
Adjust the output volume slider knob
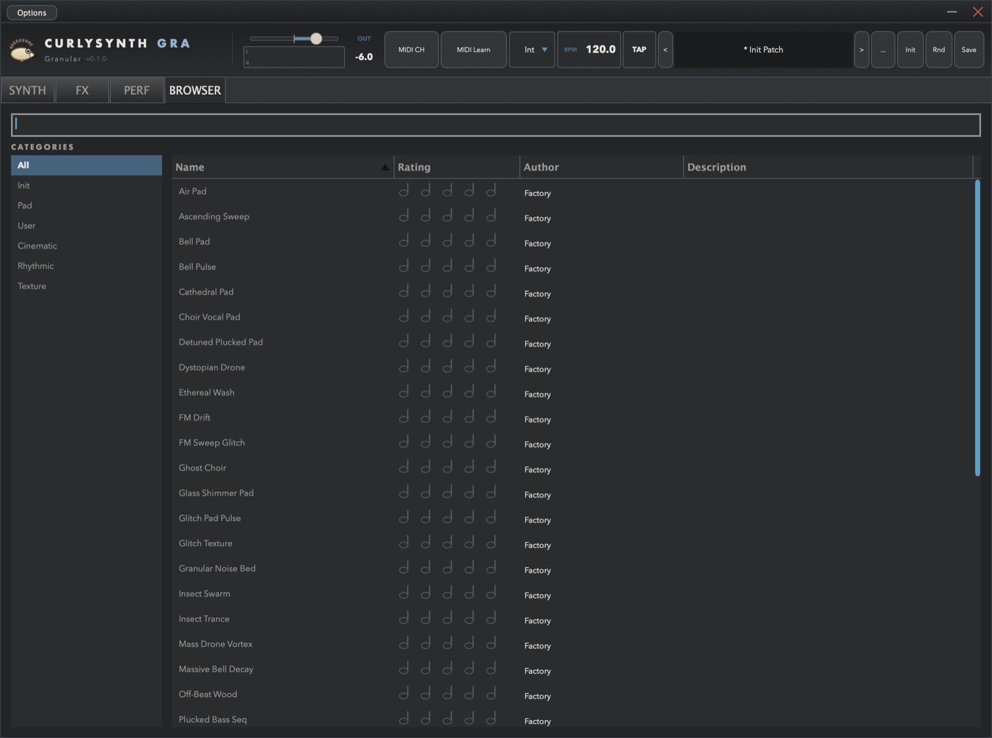pyautogui.click(x=316, y=38)
